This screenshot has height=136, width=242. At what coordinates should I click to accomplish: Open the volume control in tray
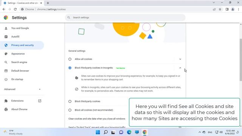point(221,132)
